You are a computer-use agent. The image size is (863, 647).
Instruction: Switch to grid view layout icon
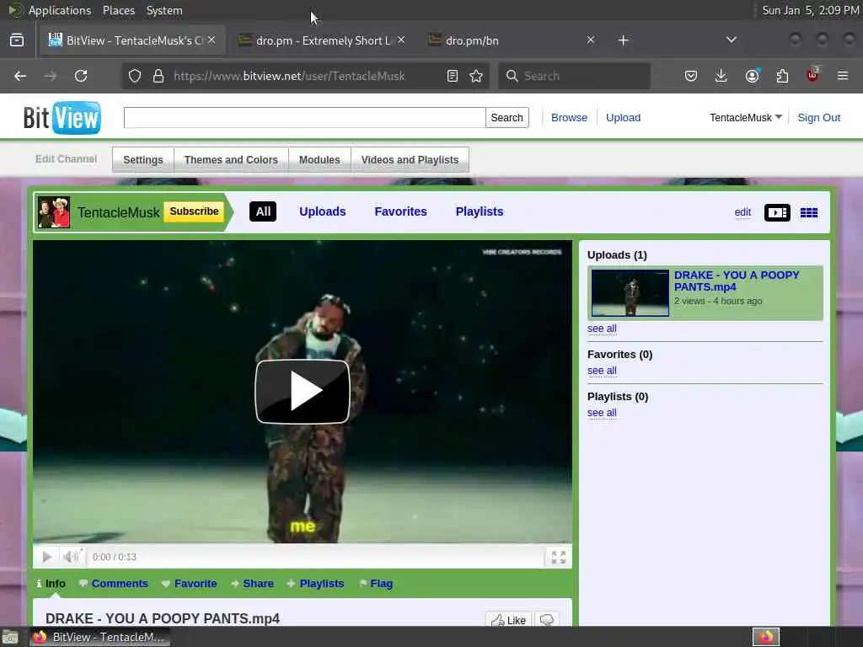[808, 212]
